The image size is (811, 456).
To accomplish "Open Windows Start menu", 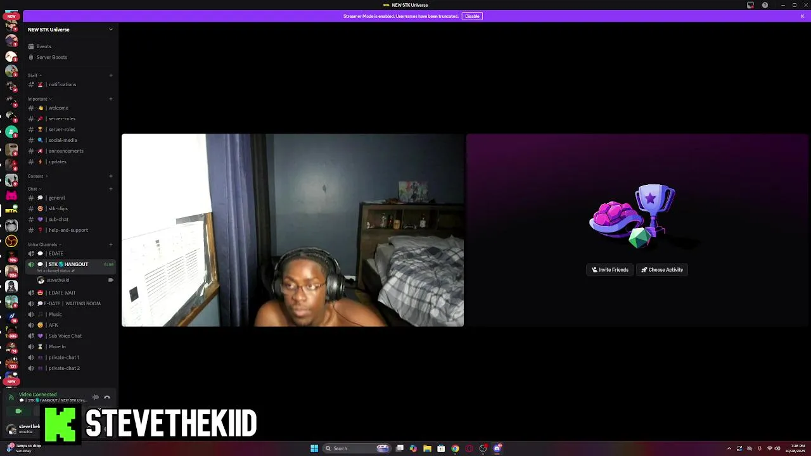I will pyautogui.click(x=314, y=448).
